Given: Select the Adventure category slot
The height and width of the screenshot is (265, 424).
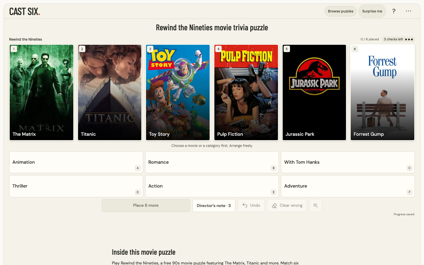Looking at the screenshot, I should pyautogui.click(x=348, y=186).
